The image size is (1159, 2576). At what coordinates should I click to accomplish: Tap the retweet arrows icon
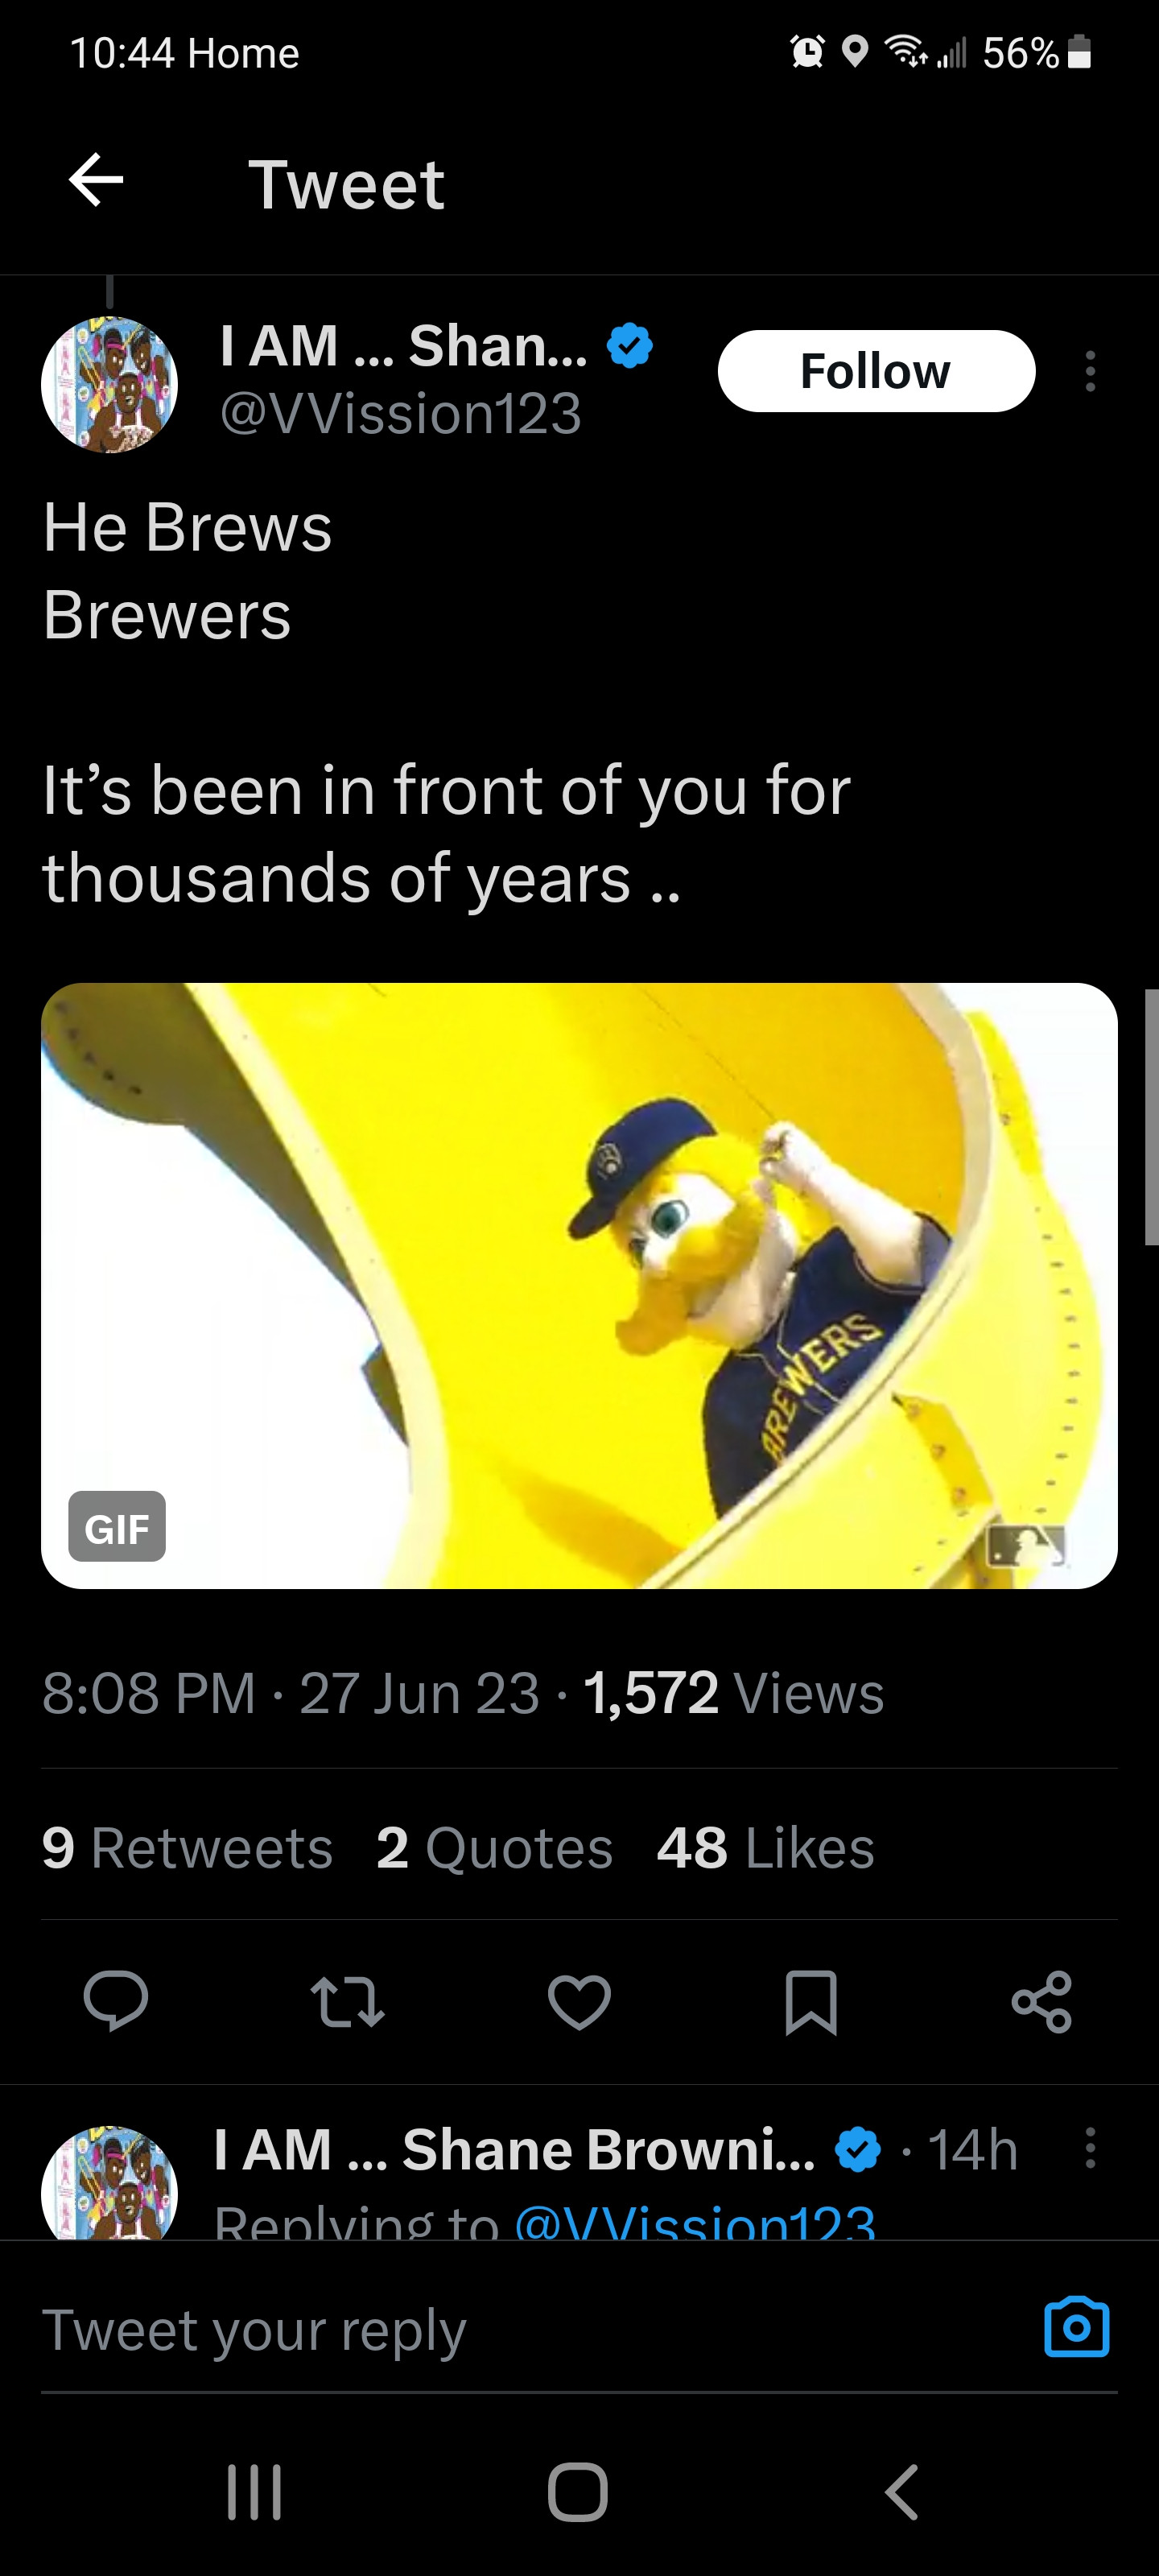pyautogui.click(x=347, y=2001)
